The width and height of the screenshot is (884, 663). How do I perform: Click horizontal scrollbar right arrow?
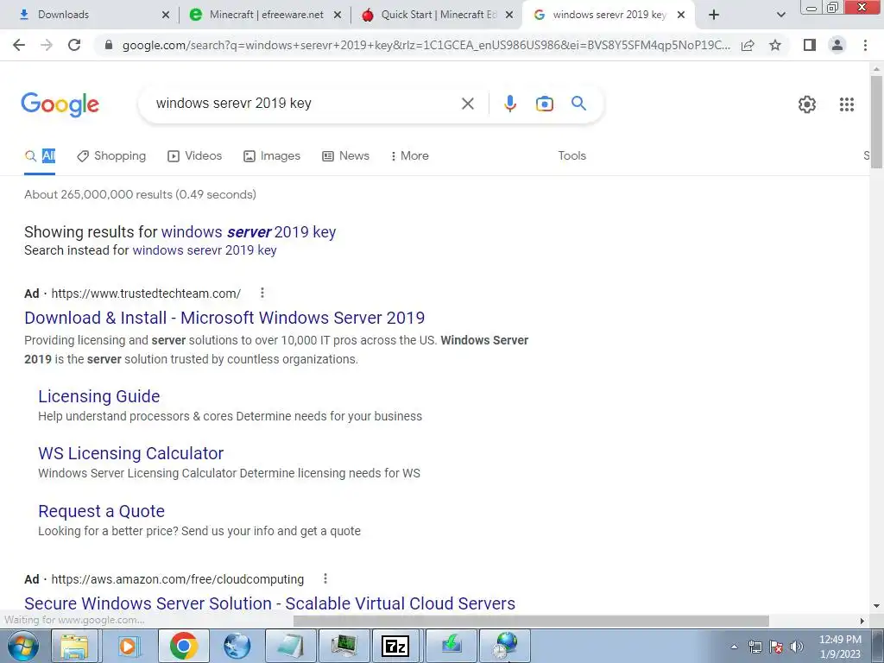pos(862,621)
